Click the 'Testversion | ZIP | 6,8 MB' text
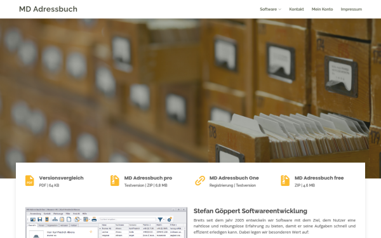Screen dimensions: 381x238 146,185
